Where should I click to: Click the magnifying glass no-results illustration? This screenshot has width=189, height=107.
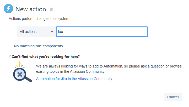pyautogui.click(x=23, y=72)
